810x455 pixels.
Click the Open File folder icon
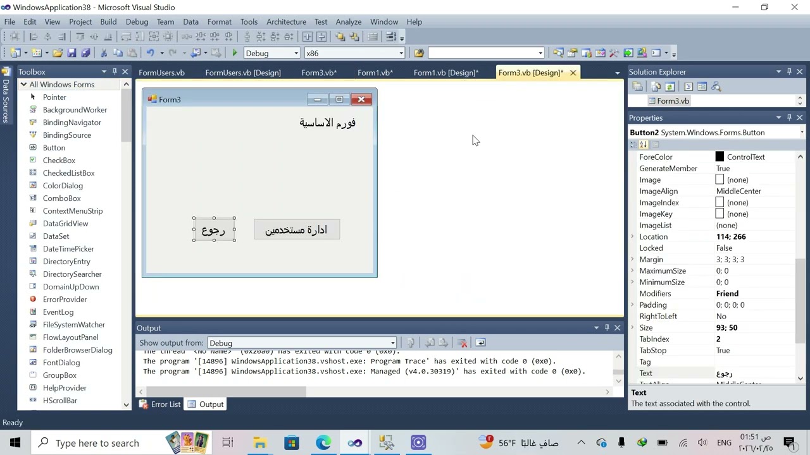pos(58,53)
